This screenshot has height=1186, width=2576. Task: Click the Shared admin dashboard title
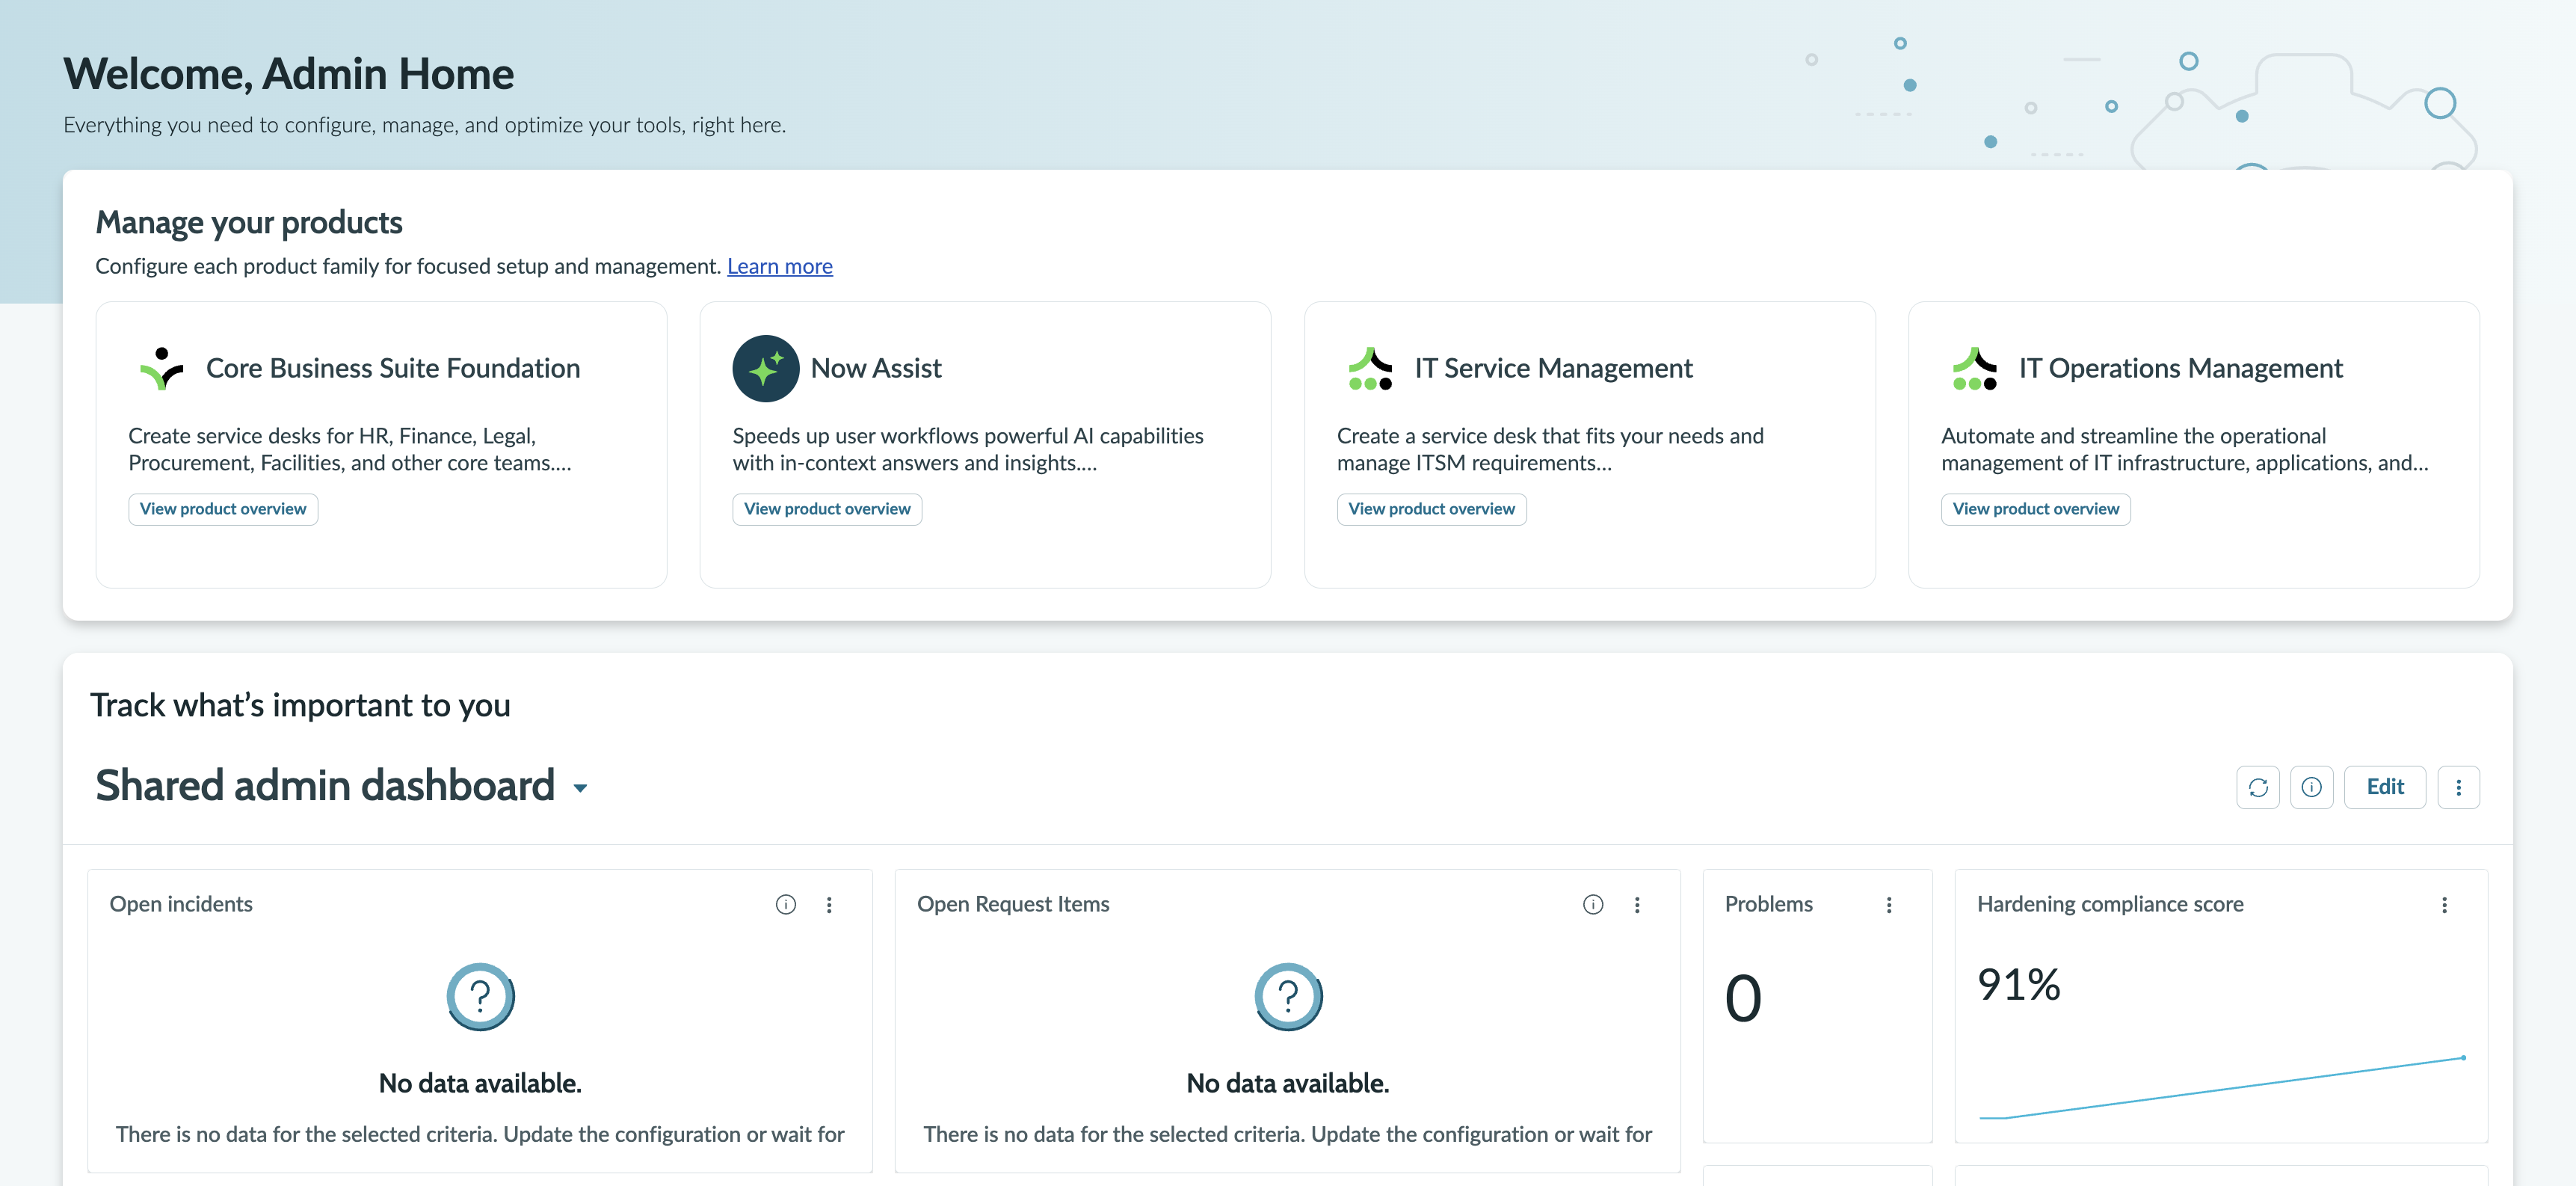tap(325, 785)
